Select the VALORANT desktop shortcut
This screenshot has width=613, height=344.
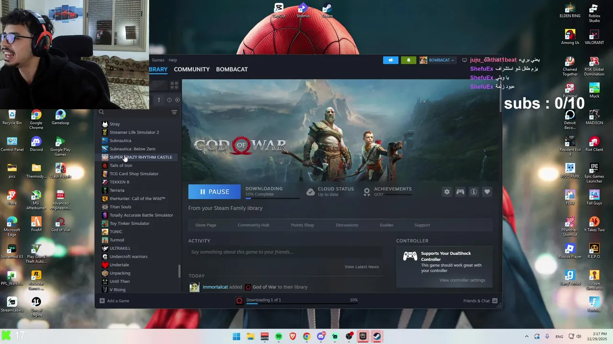coord(594,38)
